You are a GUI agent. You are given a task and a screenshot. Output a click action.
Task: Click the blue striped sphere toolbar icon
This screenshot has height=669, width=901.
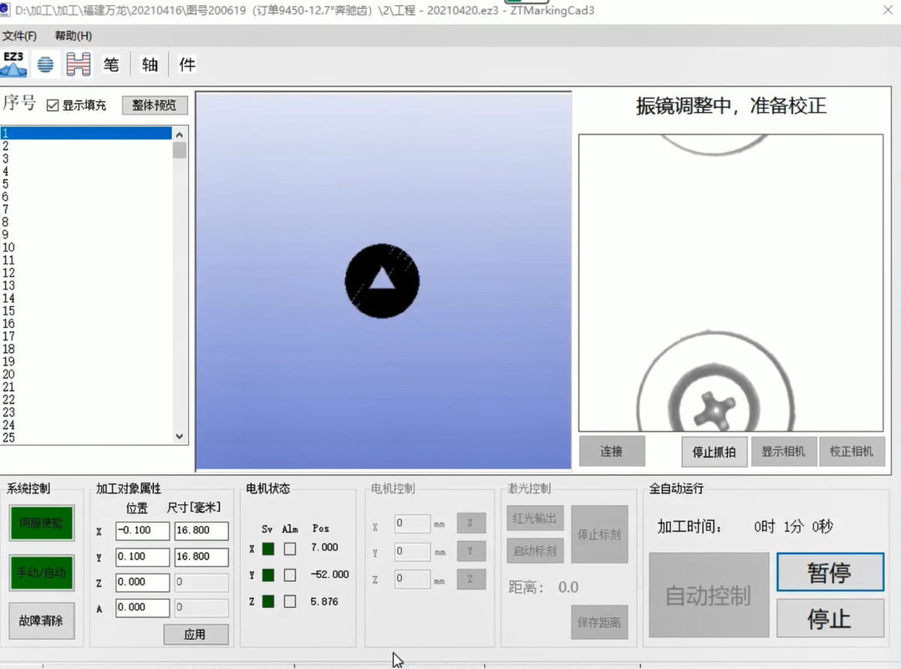click(45, 64)
